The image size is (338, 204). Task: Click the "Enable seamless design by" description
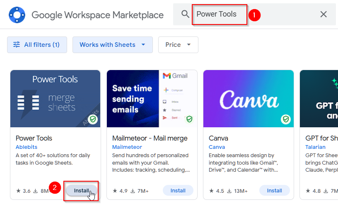pyautogui.click(x=244, y=163)
